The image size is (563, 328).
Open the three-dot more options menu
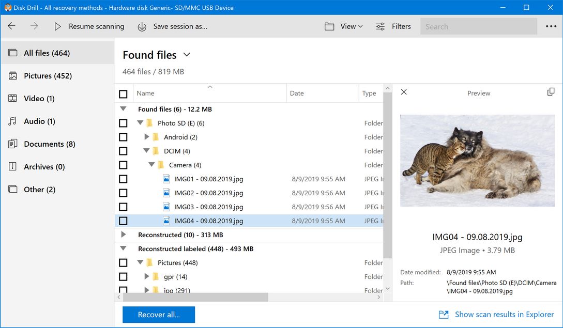[x=551, y=26]
